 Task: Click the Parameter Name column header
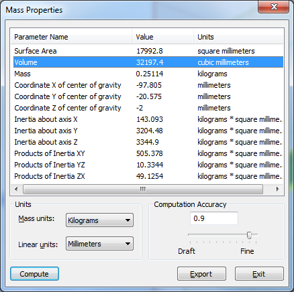(x=71, y=37)
